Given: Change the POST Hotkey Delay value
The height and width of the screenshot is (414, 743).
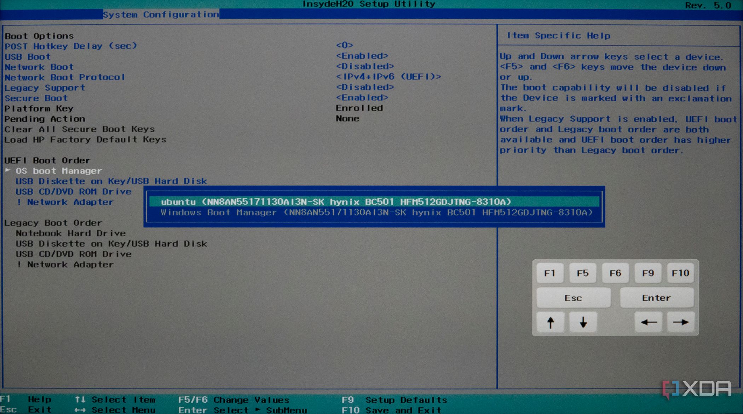Looking at the screenshot, I should [344, 45].
